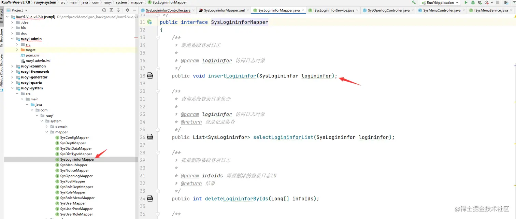Switch to SysLogininforMapper.xml tab

click(224, 10)
